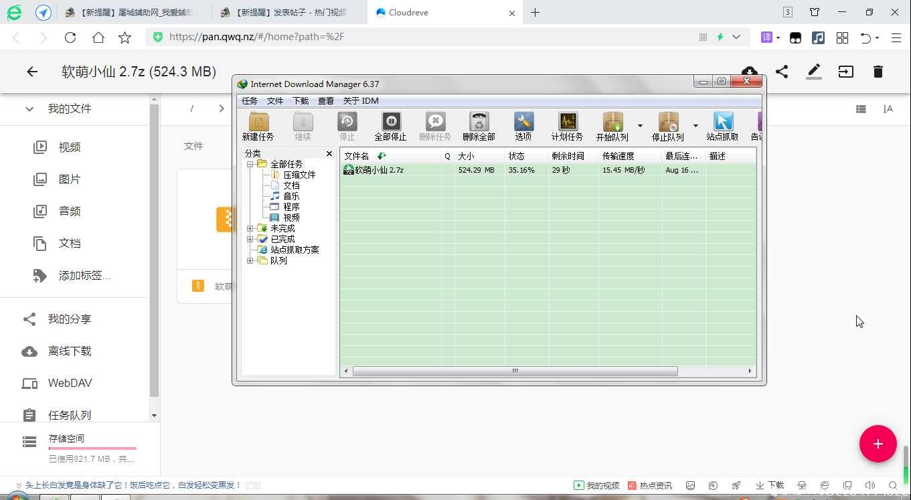Click the browser translate extension icon
The image size is (911, 500).
(x=767, y=37)
